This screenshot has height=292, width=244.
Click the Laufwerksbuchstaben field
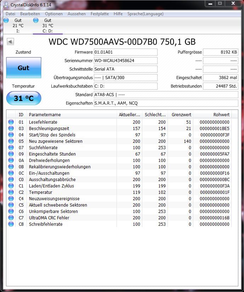pyautogui.click(x=126, y=86)
